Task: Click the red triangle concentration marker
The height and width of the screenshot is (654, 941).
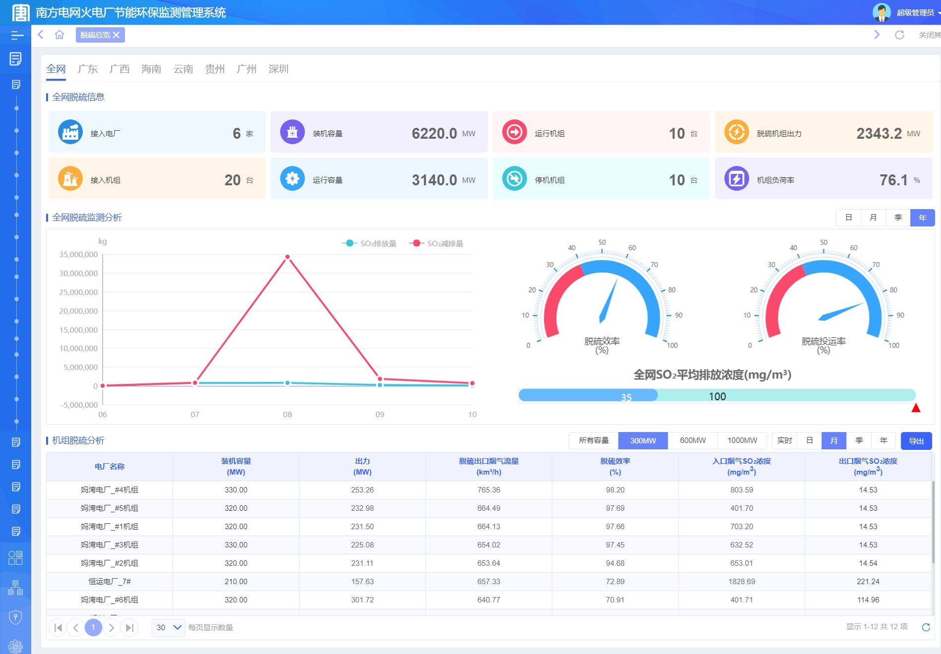Action: 916,408
